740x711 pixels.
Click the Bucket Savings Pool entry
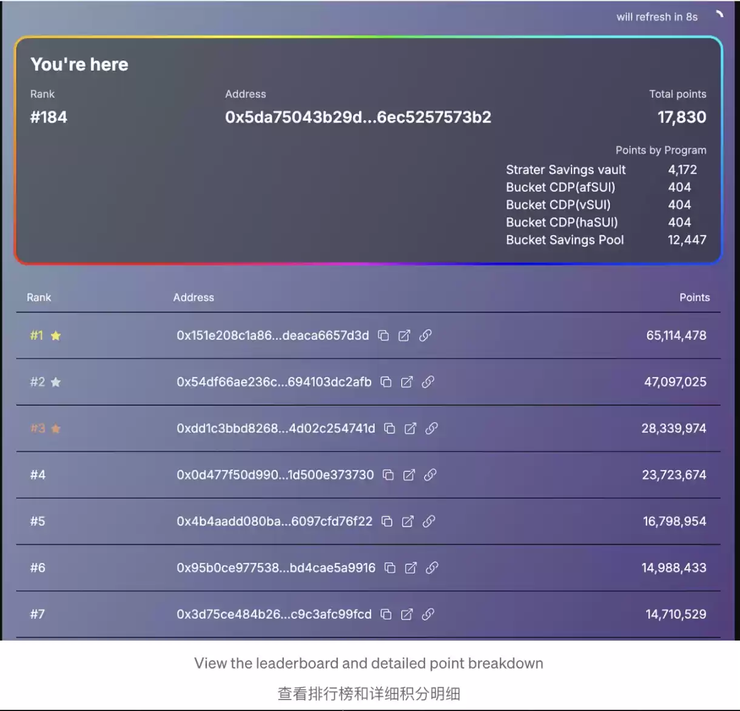point(565,240)
